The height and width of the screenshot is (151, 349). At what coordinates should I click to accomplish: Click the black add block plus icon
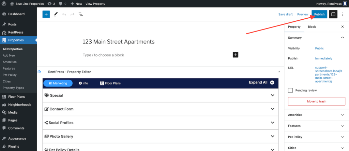236,55
